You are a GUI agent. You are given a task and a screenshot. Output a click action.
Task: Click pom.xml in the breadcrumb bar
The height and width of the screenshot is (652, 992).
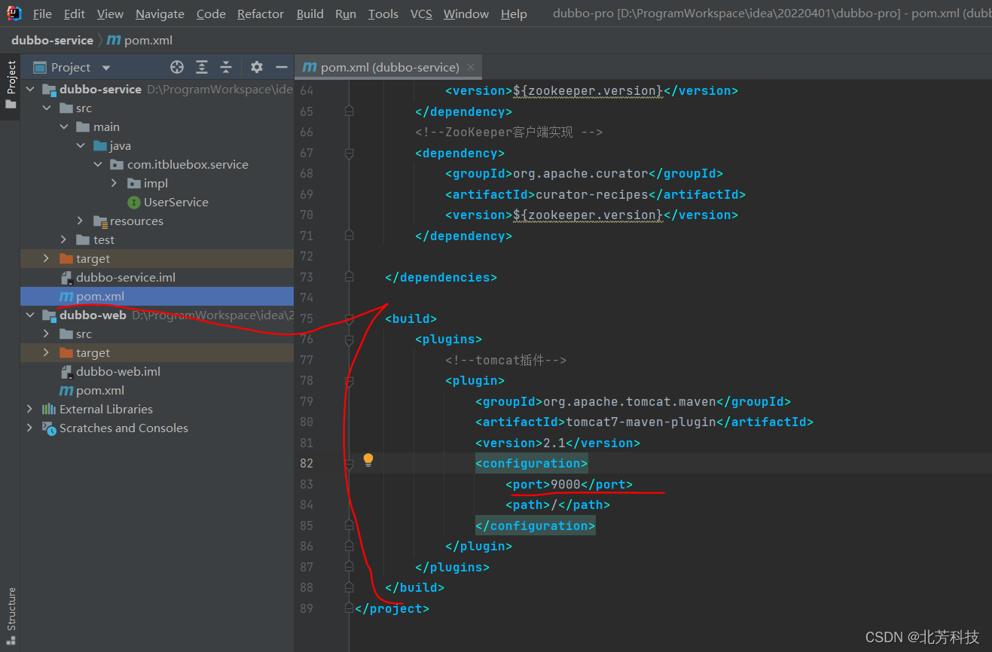coord(150,40)
